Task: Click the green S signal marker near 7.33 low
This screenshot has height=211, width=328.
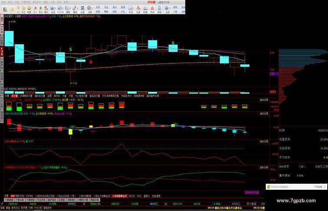Action: coord(70,49)
